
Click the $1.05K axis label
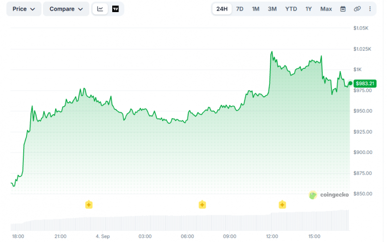361,28
